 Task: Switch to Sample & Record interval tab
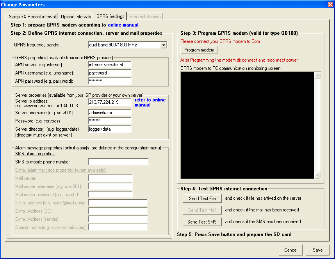pyautogui.click(x=32, y=17)
